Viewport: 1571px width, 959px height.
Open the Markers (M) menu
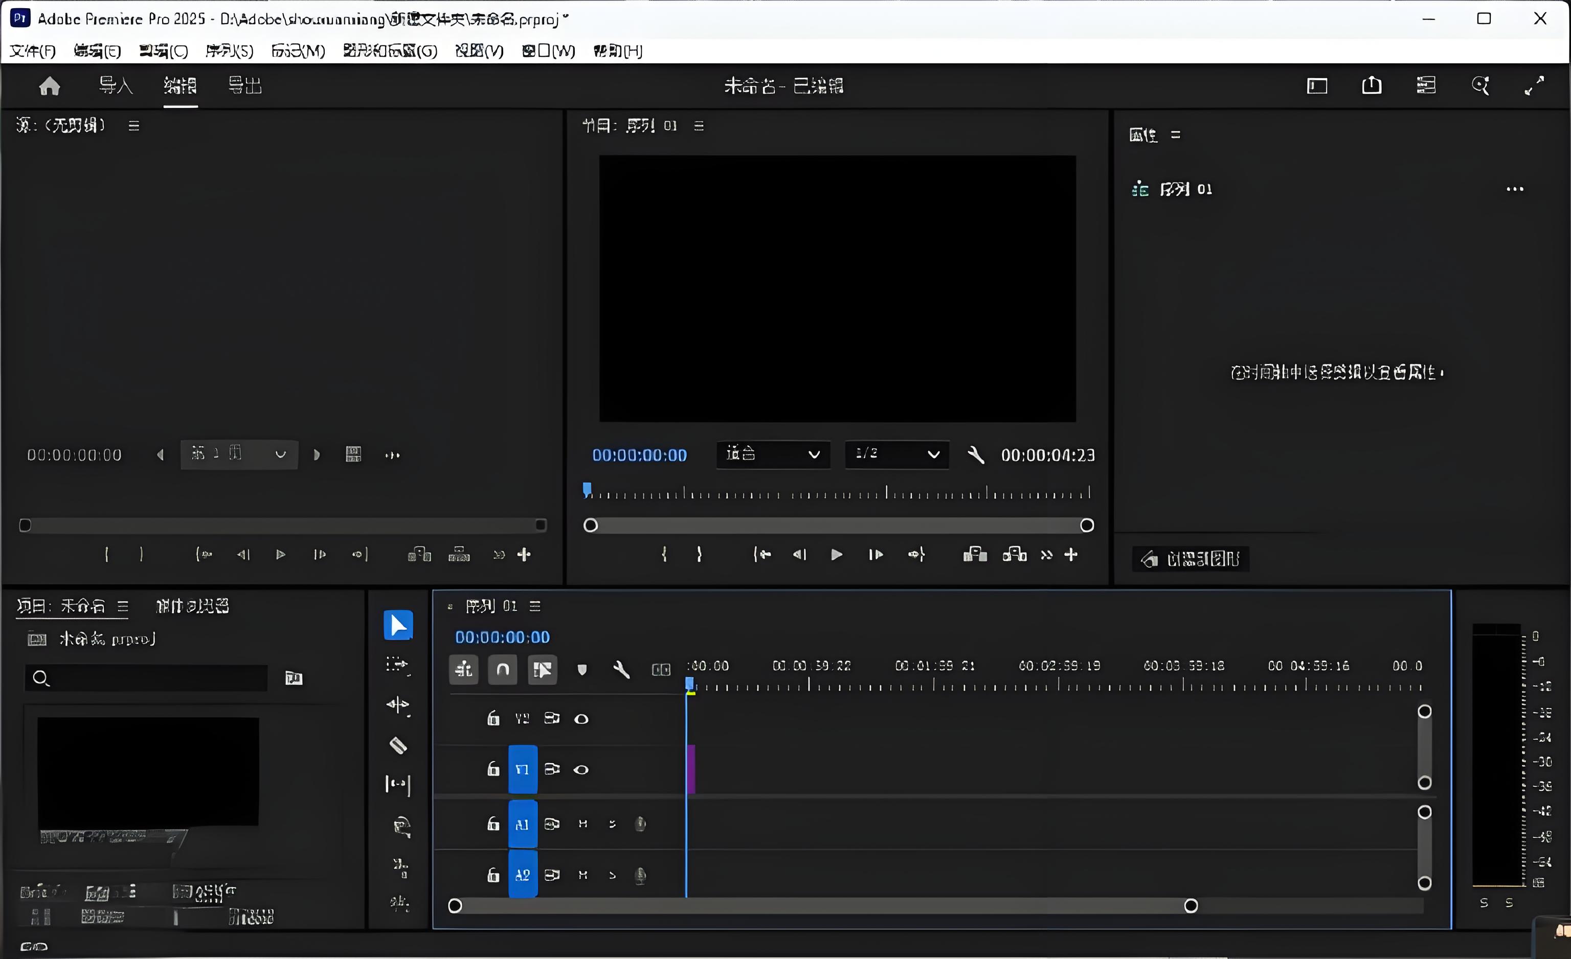(298, 51)
